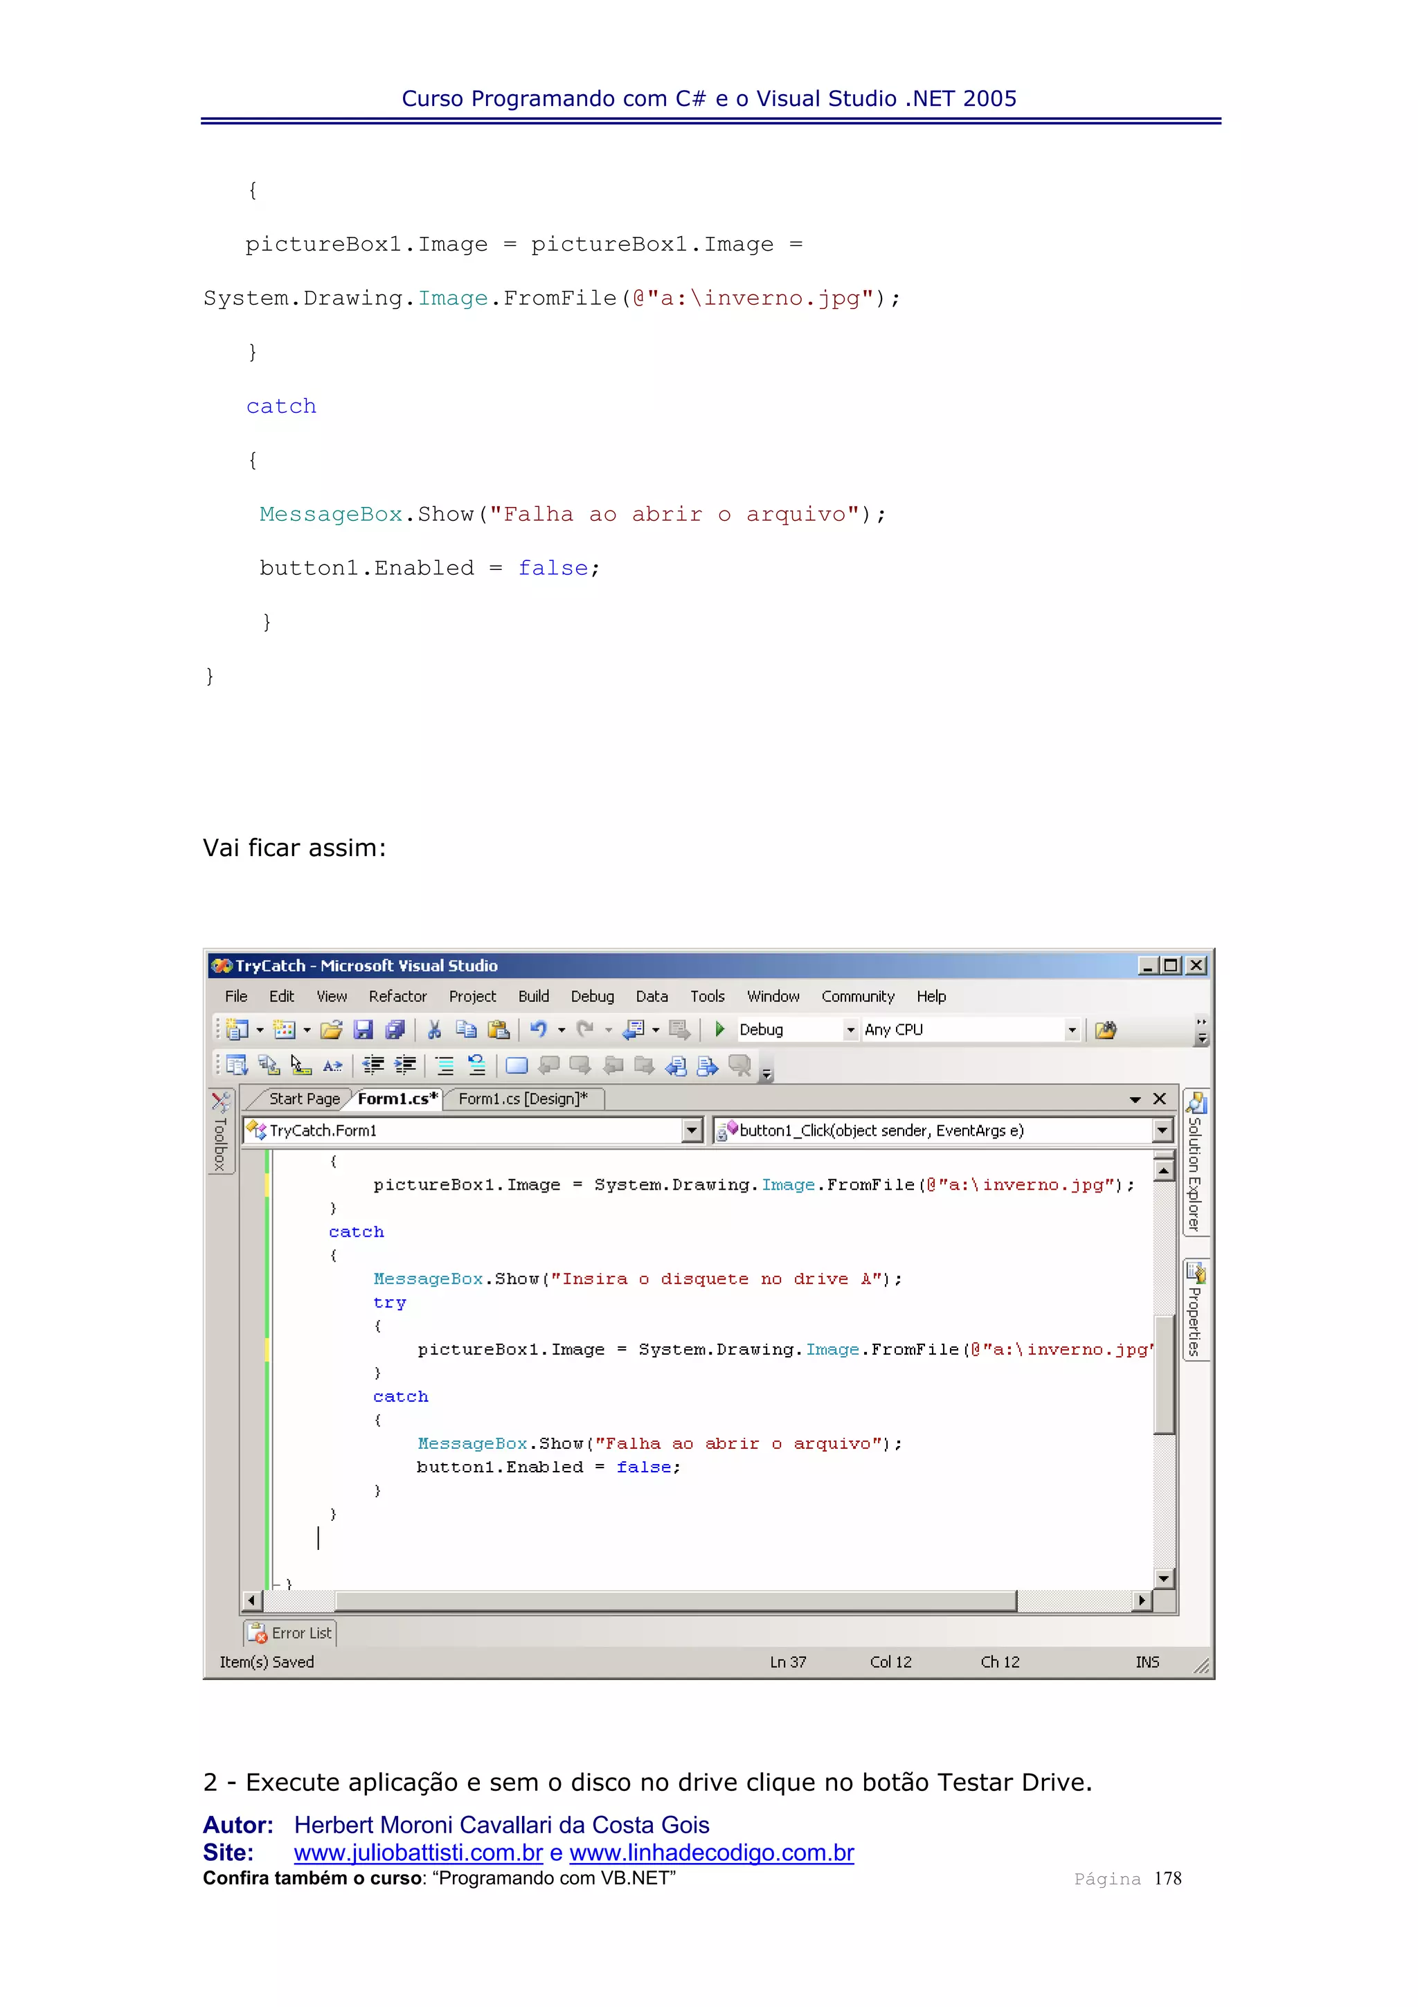Screen dimensions: 1418x2007
Task: Click the Display Word Completion icon
Action: pyautogui.click(x=332, y=1066)
